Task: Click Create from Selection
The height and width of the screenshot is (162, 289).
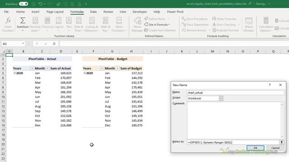Action: point(160,30)
